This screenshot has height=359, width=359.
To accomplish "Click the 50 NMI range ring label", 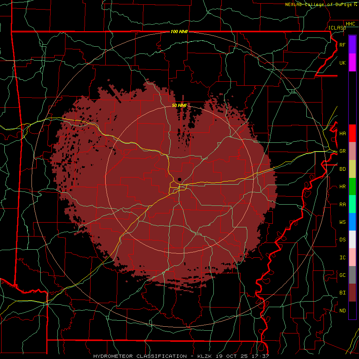I will coord(179,105).
